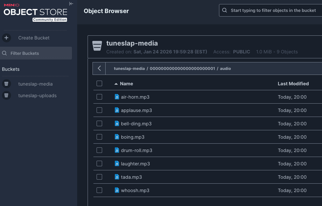Click the PUBLIC access label
The height and width of the screenshot is (206, 322).
[241, 52]
